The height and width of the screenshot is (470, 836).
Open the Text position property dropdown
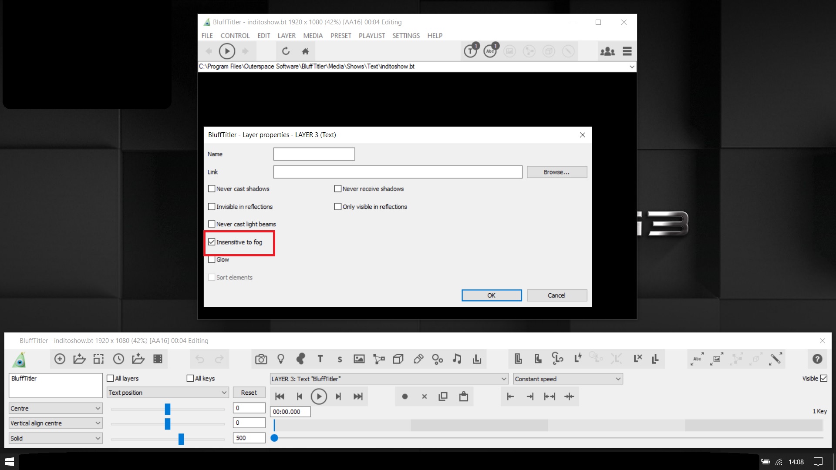[x=168, y=393]
